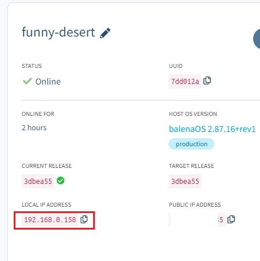Copy the public IP address
The width and height of the screenshot is (260, 261).
pos(231,219)
